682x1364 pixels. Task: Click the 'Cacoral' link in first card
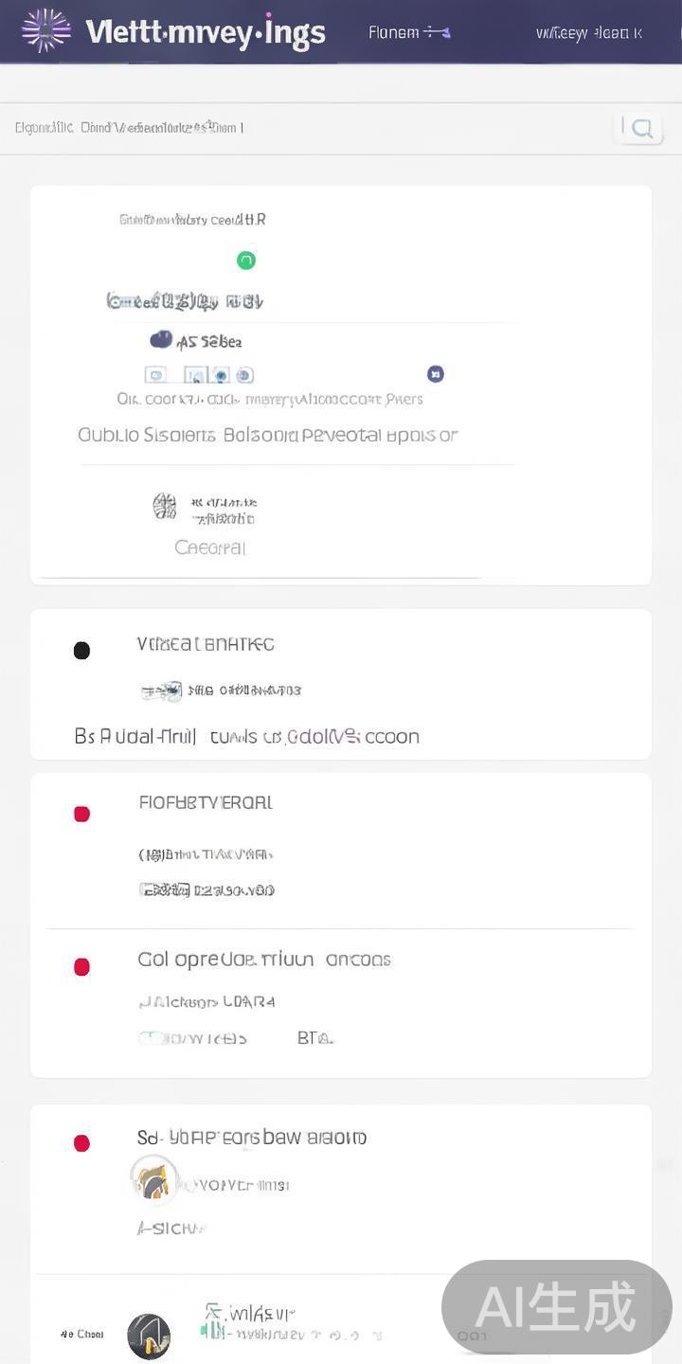click(210, 547)
